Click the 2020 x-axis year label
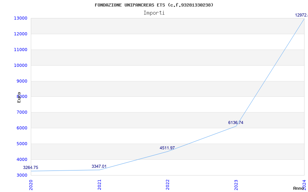Image resolution: width=308 pixels, height=192 pixels. tap(31, 185)
